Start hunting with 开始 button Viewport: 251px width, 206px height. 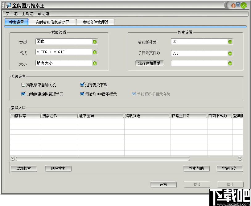coord(163,184)
